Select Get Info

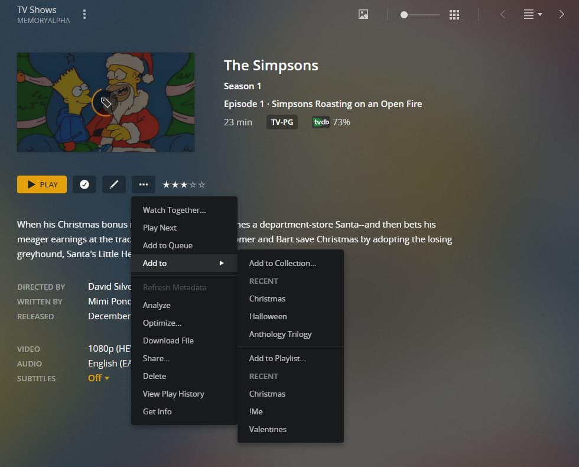click(184, 411)
